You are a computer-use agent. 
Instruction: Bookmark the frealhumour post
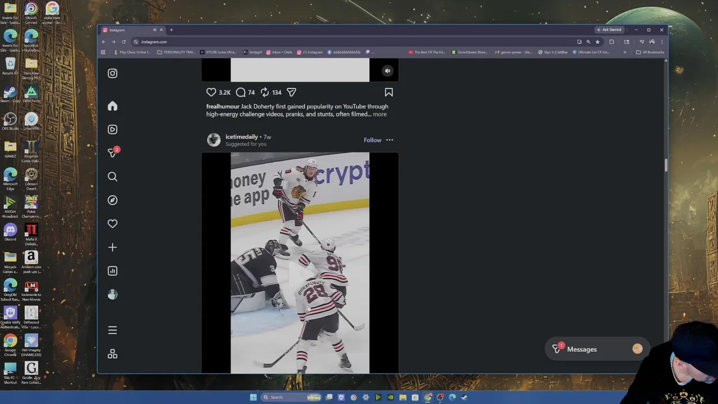pos(389,92)
